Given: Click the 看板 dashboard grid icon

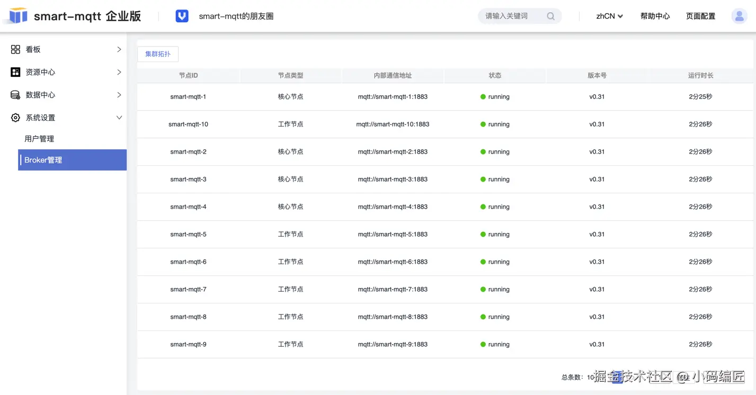Looking at the screenshot, I should pos(15,49).
